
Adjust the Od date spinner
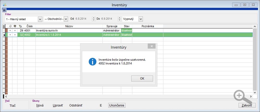point(93,19)
